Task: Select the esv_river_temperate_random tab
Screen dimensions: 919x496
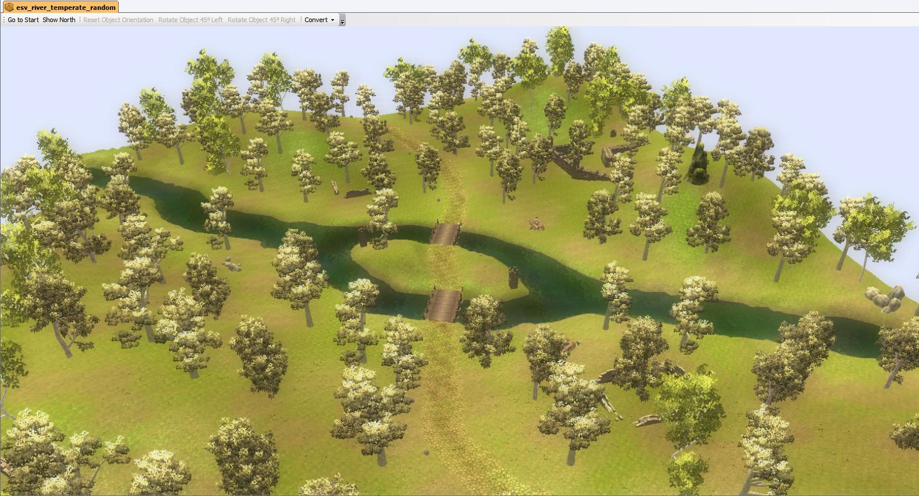Action: tap(61, 7)
